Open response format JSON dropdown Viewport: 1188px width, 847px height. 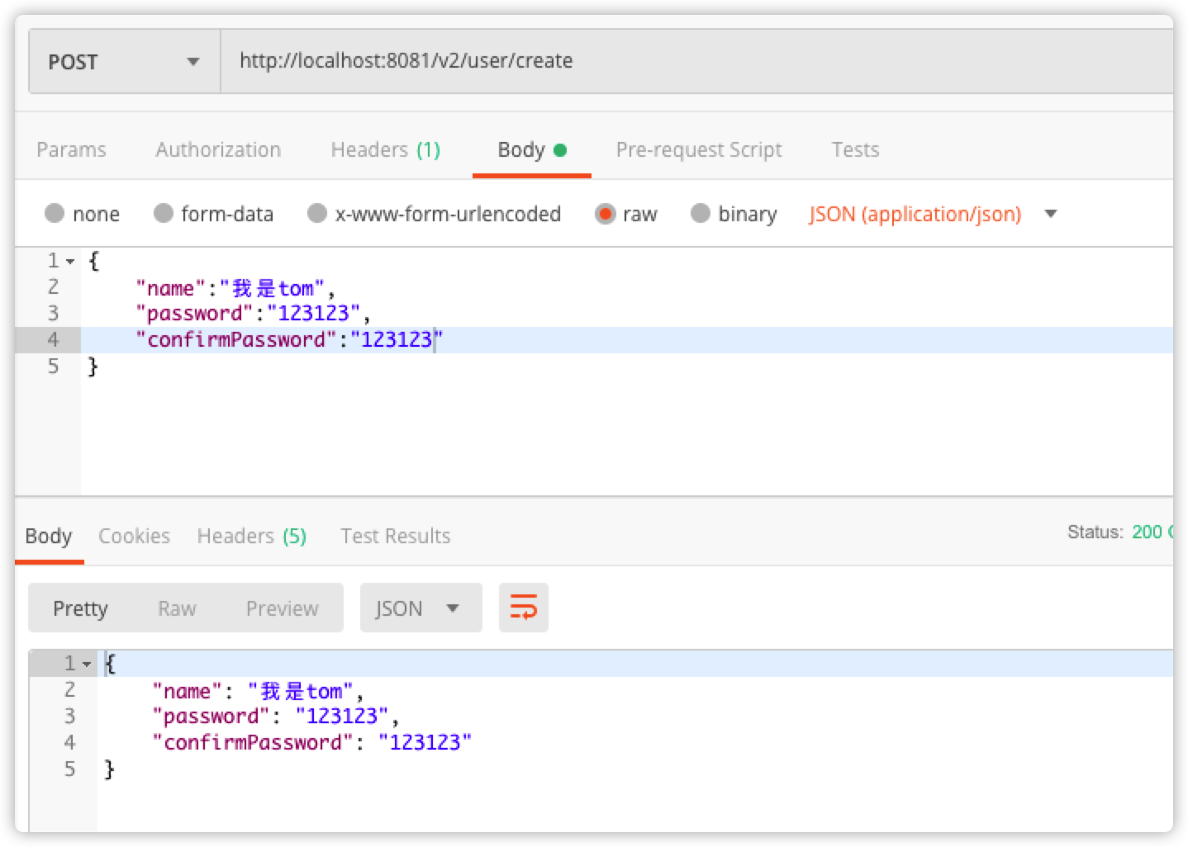click(421, 608)
